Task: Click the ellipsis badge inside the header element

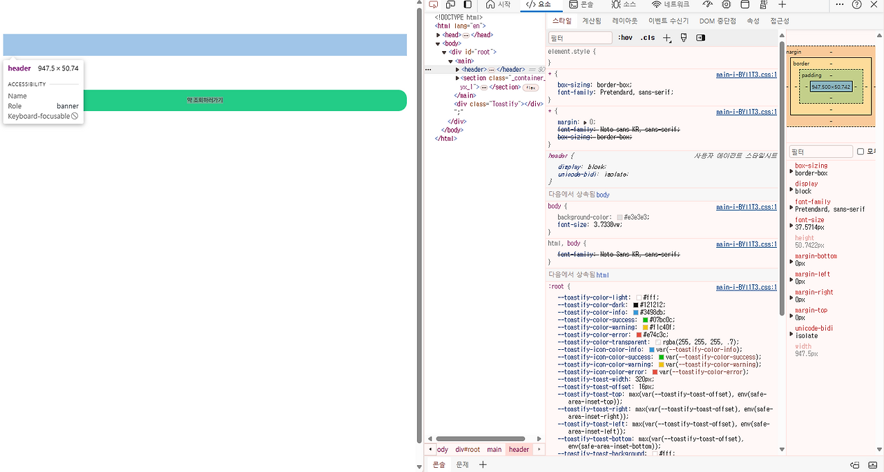Action: coord(492,70)
